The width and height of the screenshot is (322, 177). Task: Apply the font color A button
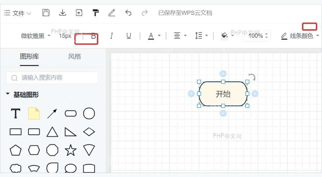[x=151, y=36]
